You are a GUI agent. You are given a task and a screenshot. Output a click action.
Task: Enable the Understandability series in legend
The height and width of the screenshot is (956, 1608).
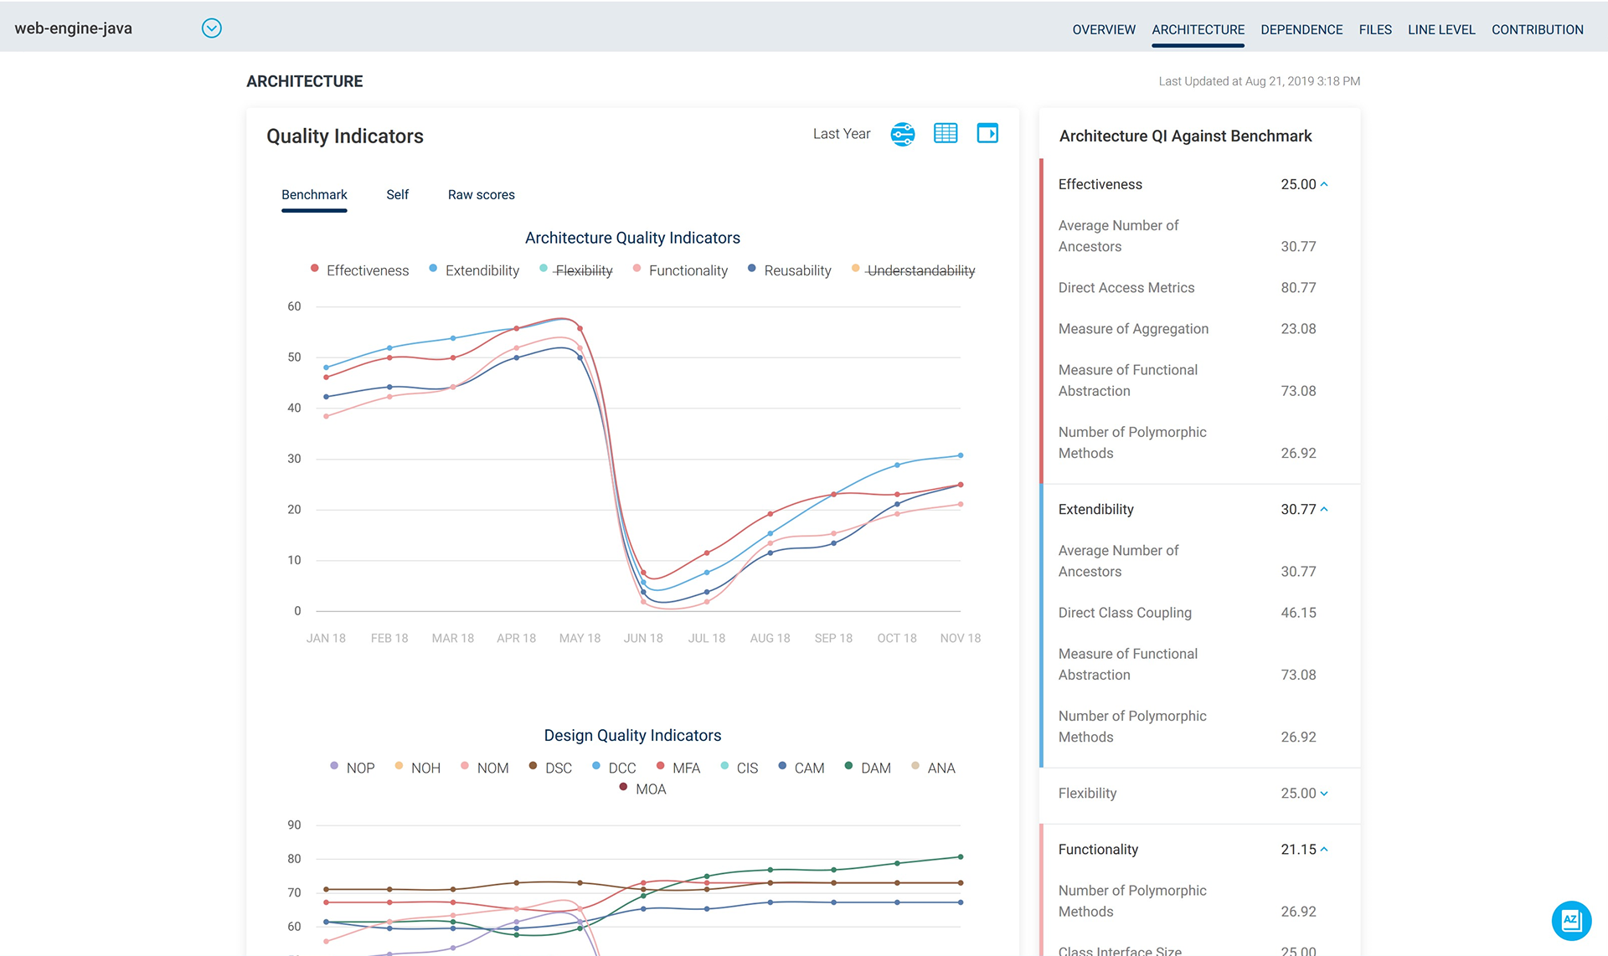click(x=913, y=270)
